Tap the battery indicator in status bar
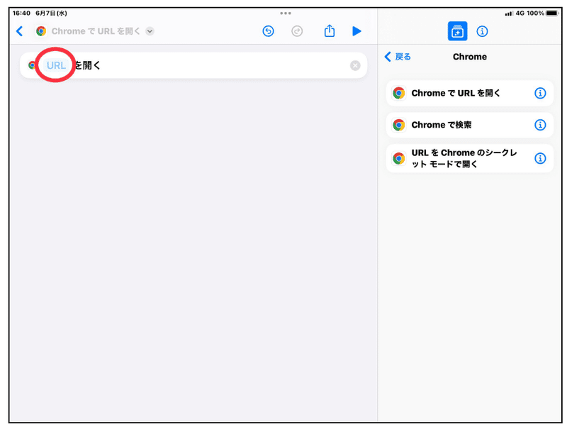This screenshot has height=429, width=567. pos(552,13)
